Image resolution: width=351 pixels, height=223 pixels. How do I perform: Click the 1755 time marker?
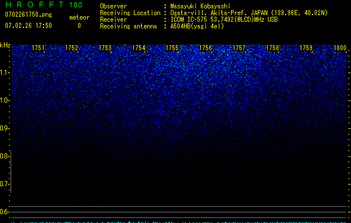click(172, 48)
